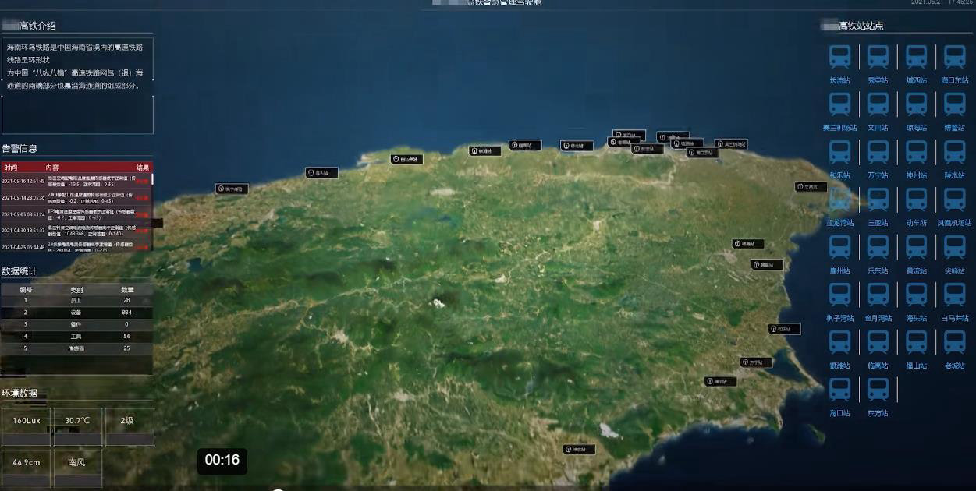This screenshot has height=491, width=976.
Task: Click the 长流站 train station icon
Action: tap(839, 58)
